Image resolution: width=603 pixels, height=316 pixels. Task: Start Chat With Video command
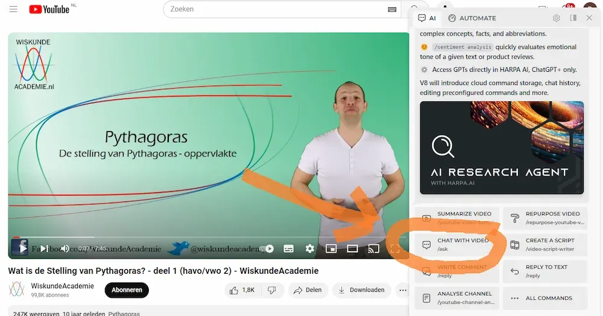[457, 244]
